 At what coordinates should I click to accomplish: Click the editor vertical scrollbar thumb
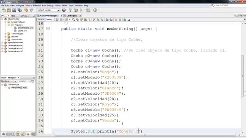coord(243,76)
